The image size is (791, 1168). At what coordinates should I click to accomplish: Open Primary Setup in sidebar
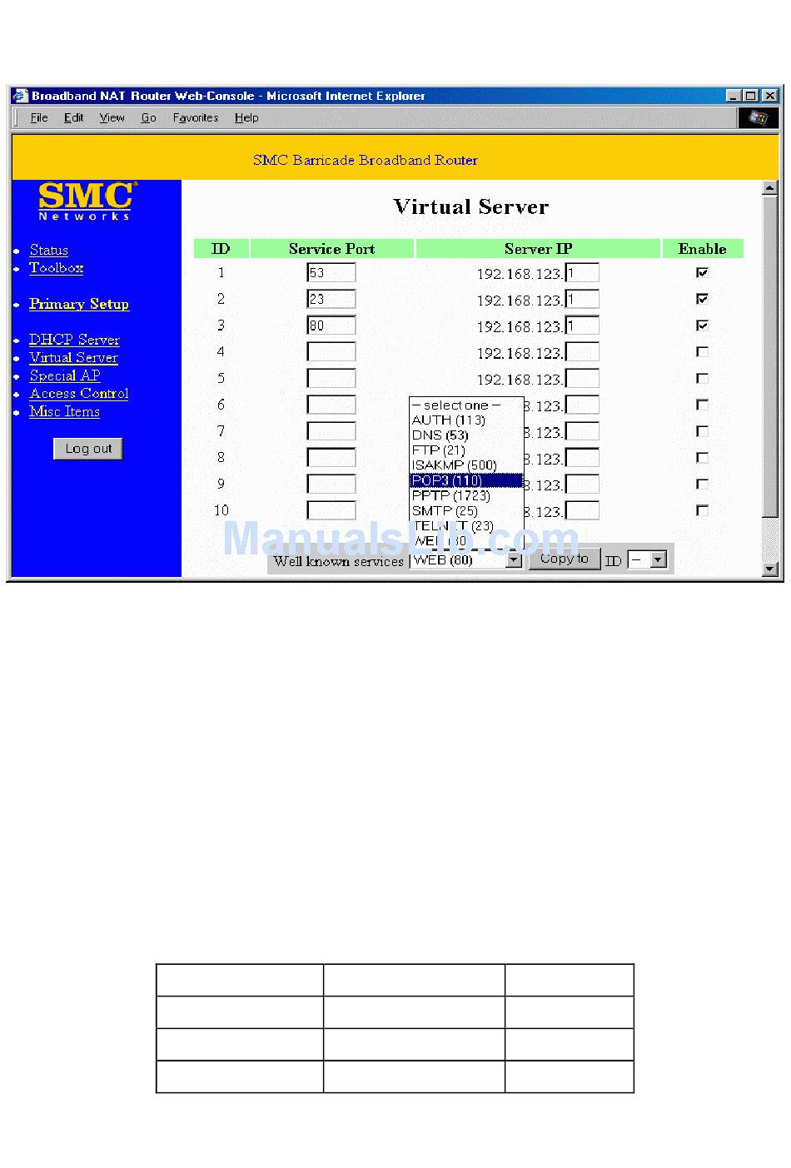pos(79,304)
